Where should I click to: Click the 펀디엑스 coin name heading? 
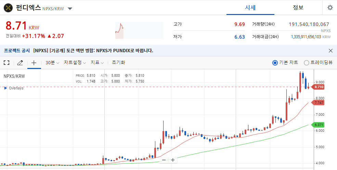tap(28, 8)
